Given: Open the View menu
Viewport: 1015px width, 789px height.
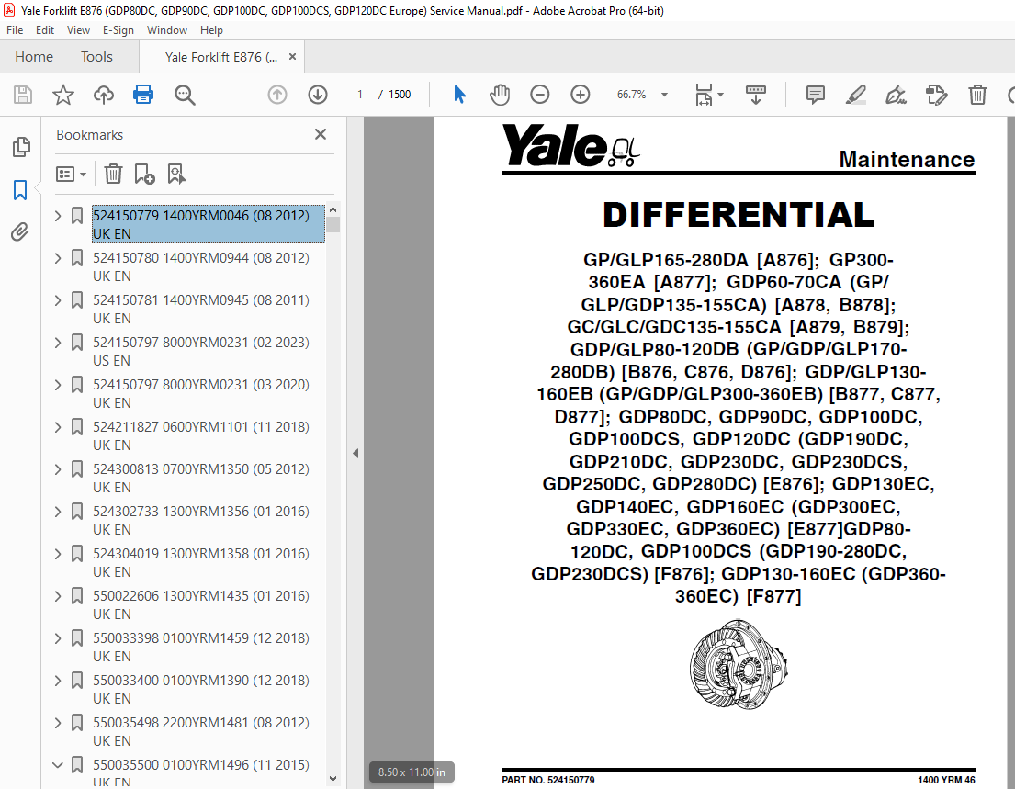Looking at the screenshot, I should click(78, 29).
